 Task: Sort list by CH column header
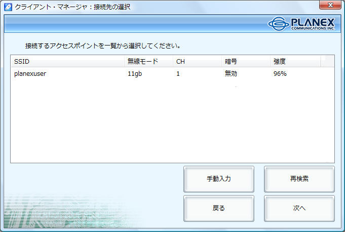197,61
